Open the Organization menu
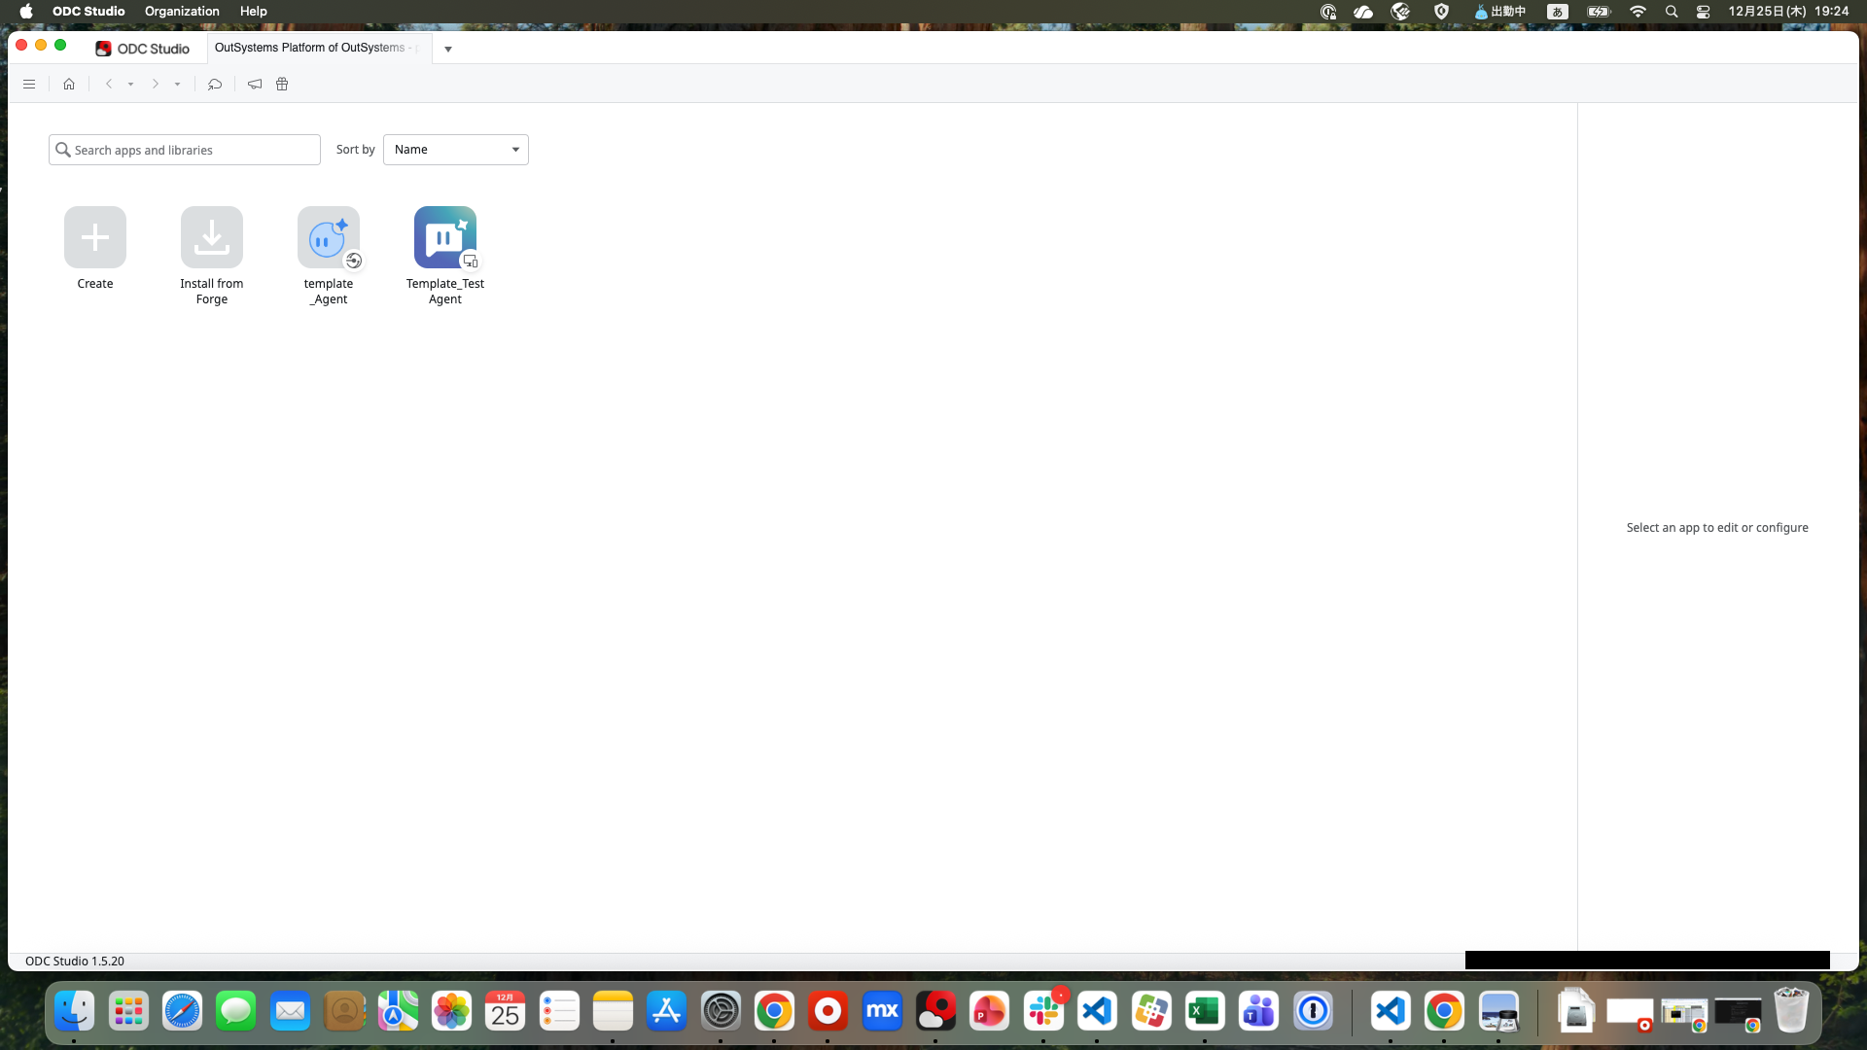Image resolution: width=1867 pixels, height=1050 pixels. (x=182, y=12)
